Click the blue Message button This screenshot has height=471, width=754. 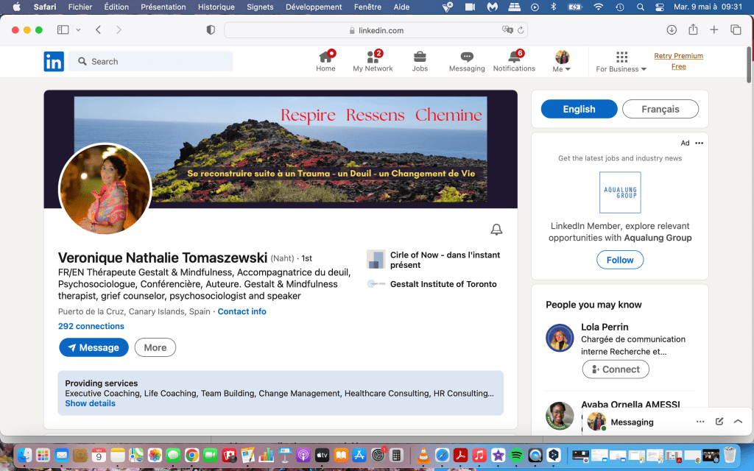click(x=94, y=347)
